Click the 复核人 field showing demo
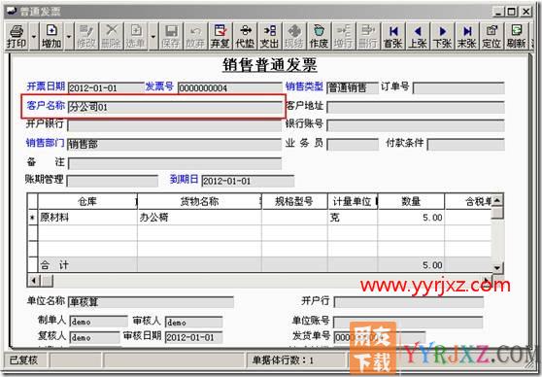This screenshot has width=542, height=377. (x=95, y=337)
